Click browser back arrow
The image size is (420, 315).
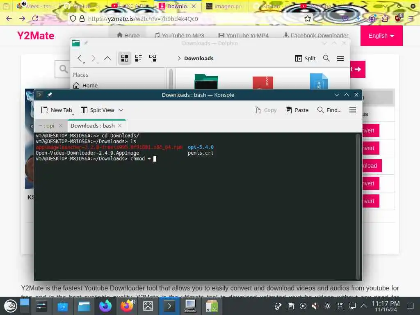[9, 18]
